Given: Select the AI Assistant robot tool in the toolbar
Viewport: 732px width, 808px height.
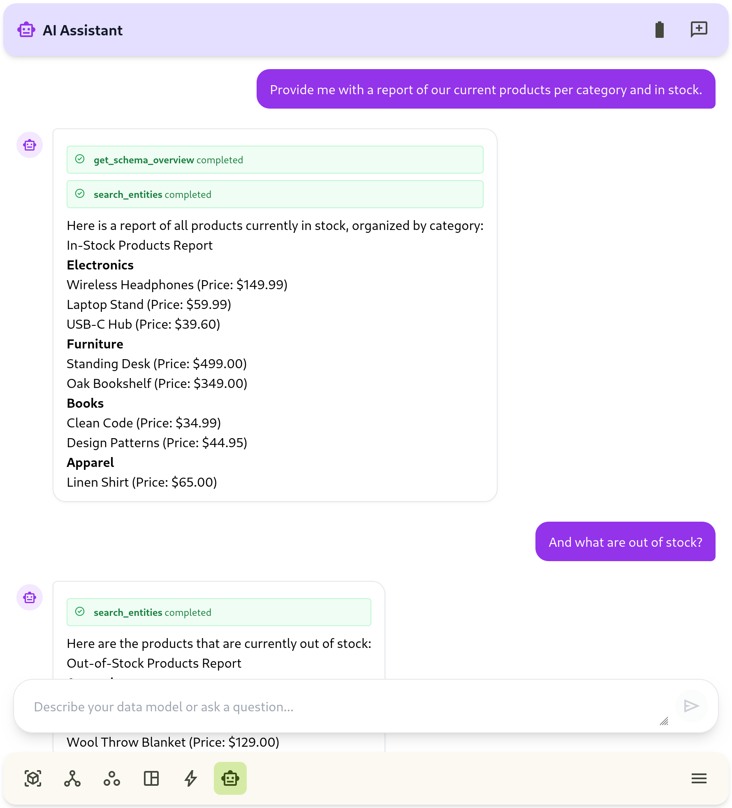Looking at the screenshot, I should (230, 778).
